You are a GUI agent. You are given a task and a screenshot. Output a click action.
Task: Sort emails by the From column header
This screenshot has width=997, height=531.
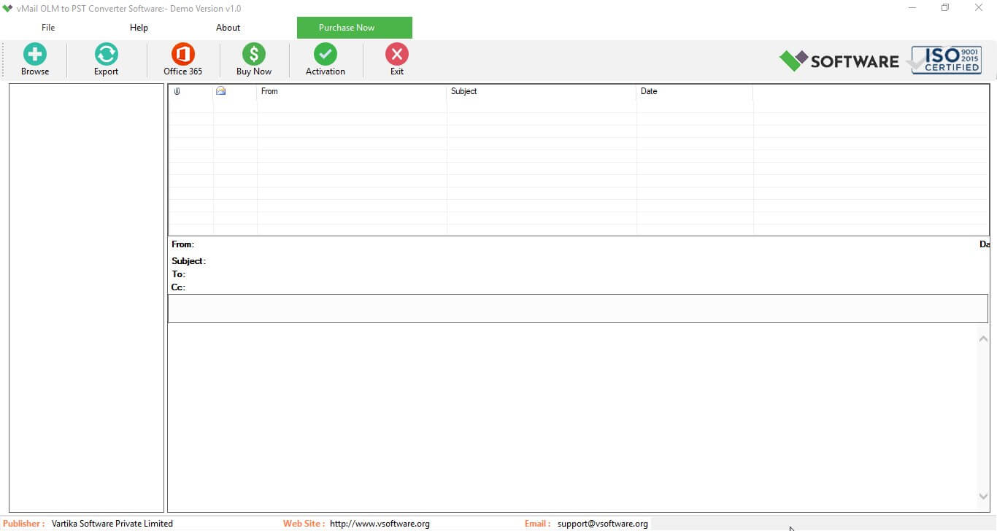351,91
